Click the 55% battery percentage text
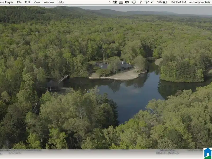The width and height of the screenshot is (212, 159). click(159, 2)
